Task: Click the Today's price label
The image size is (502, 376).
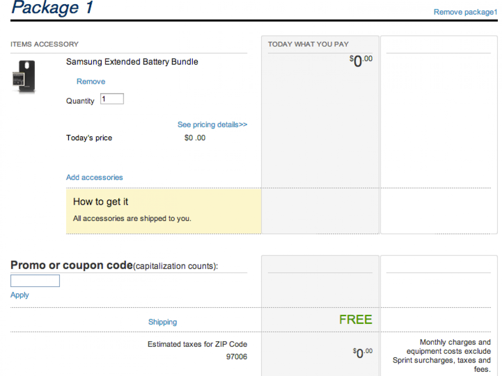Action: point(89,138)
